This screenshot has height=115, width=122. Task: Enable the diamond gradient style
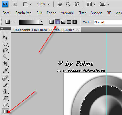click(x=75, y=22)
